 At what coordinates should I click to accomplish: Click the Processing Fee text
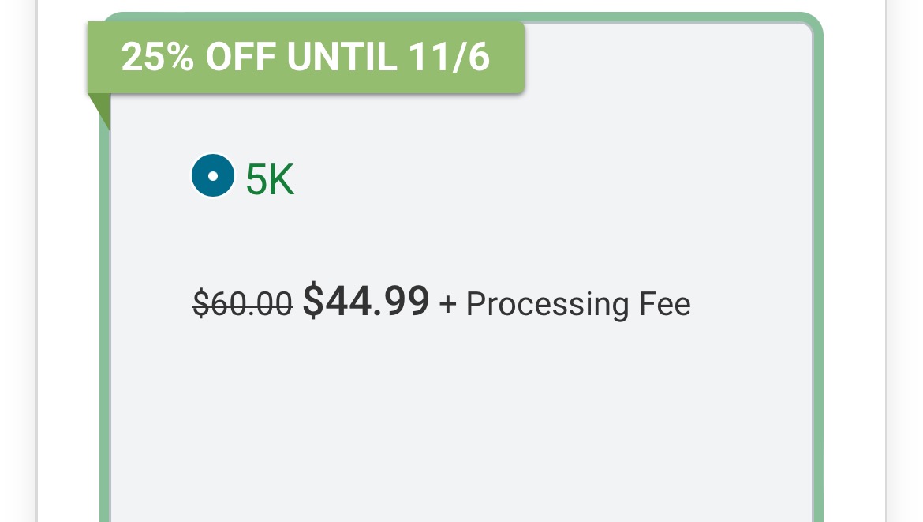point(578,304)
